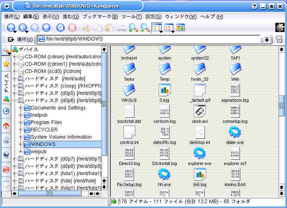This screenshot has height=208, width=287.
Task: Open explorer.exe file icon
Action: [x=199, y=157]
